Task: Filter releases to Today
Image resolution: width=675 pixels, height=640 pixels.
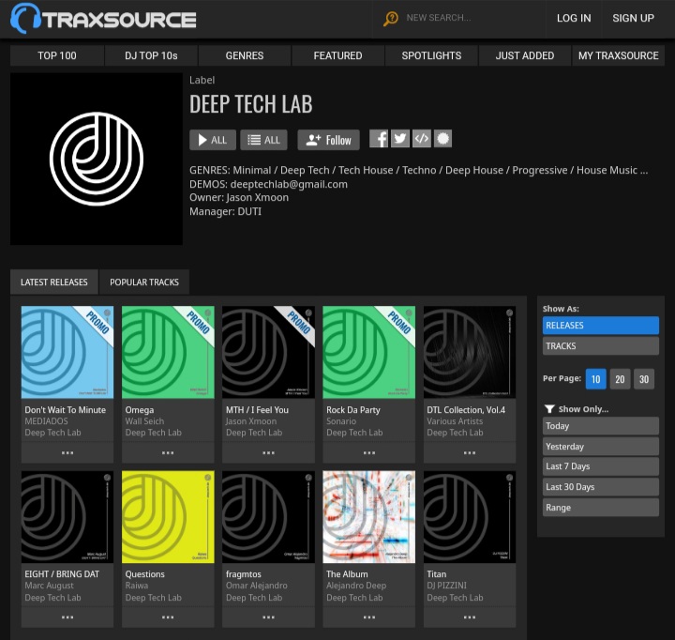Action: 601,426
